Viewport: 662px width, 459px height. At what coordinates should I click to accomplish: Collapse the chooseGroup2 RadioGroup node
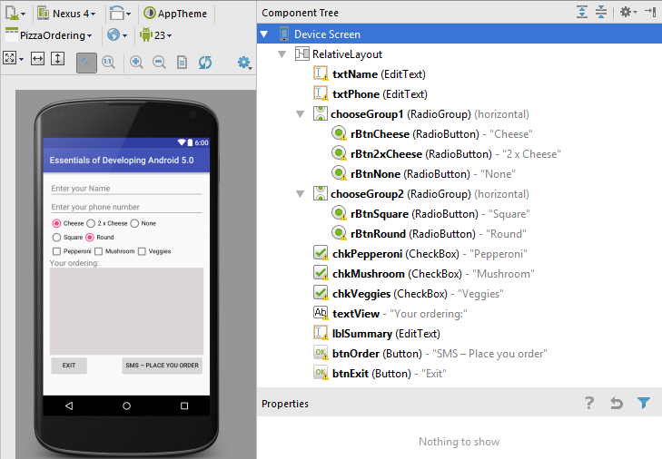(x=301, y=194)
